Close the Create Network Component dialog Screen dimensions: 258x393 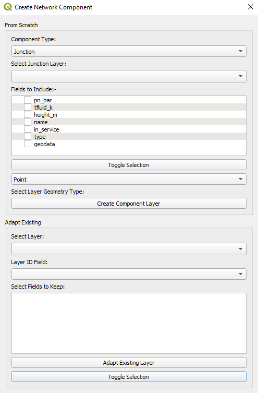click(251, 7)
